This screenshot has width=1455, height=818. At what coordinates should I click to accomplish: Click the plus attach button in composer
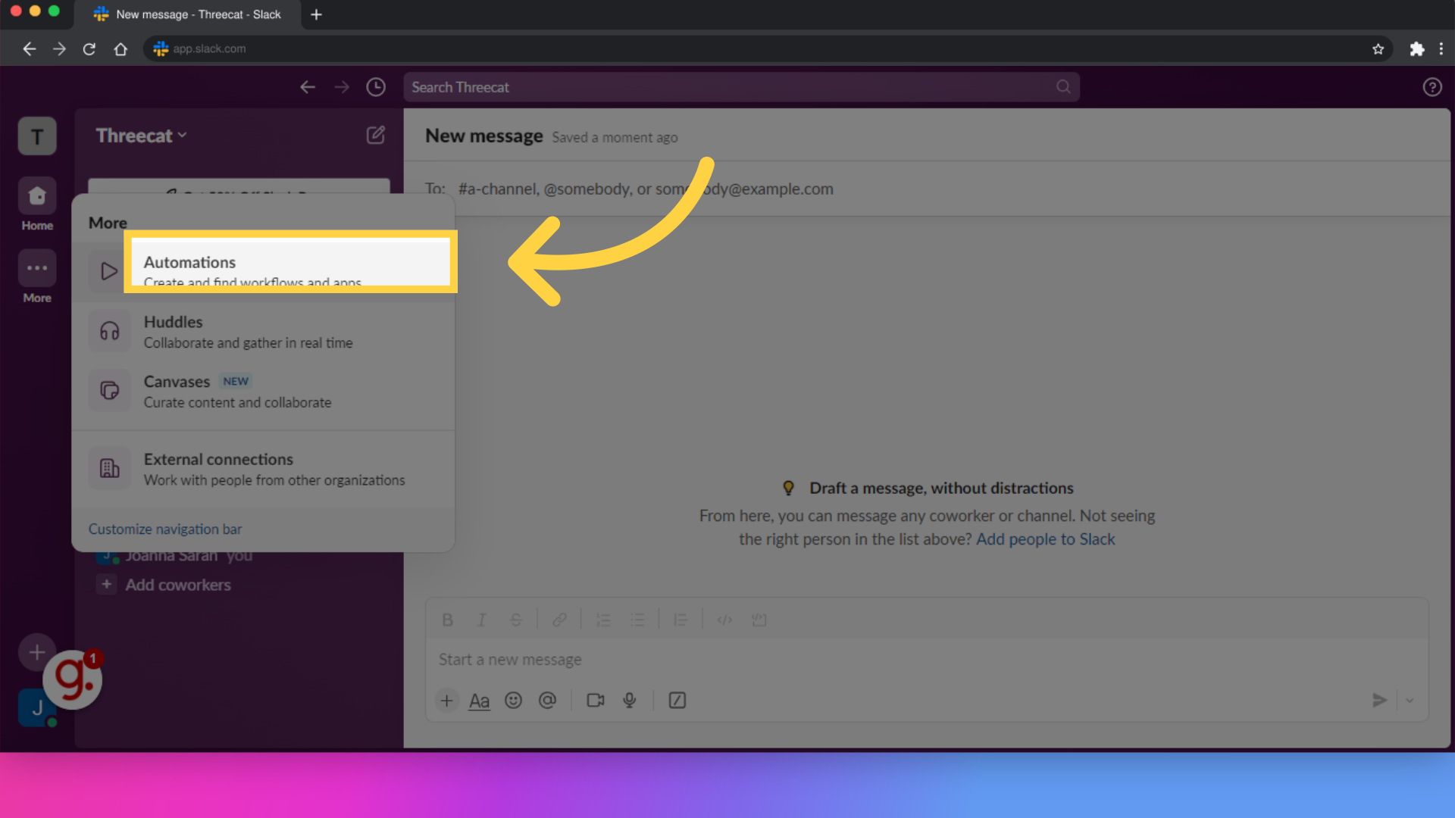(447, 701)
